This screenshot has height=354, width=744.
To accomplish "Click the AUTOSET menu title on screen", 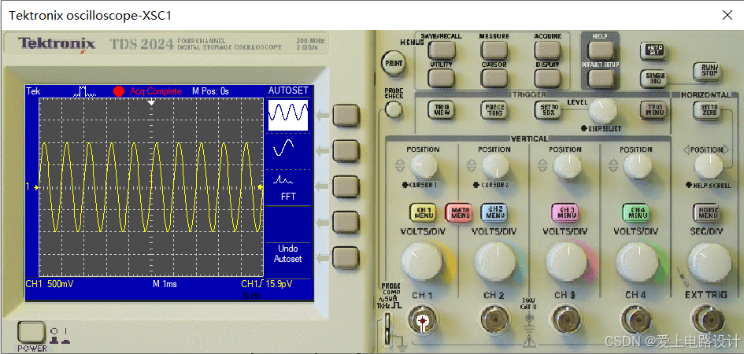I will (288, 90).
